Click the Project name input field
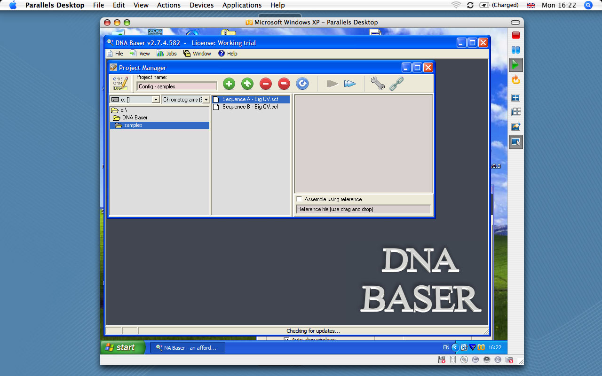This screenshot has height=376, width=602. click(x=177, y=86)
